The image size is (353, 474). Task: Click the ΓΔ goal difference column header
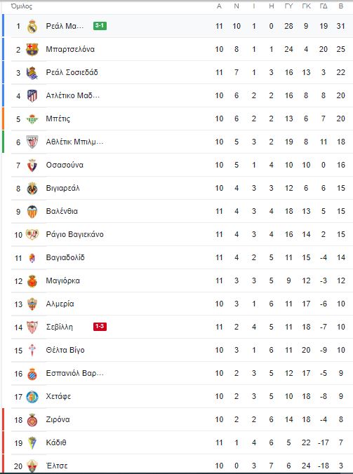tap(324, 6)
